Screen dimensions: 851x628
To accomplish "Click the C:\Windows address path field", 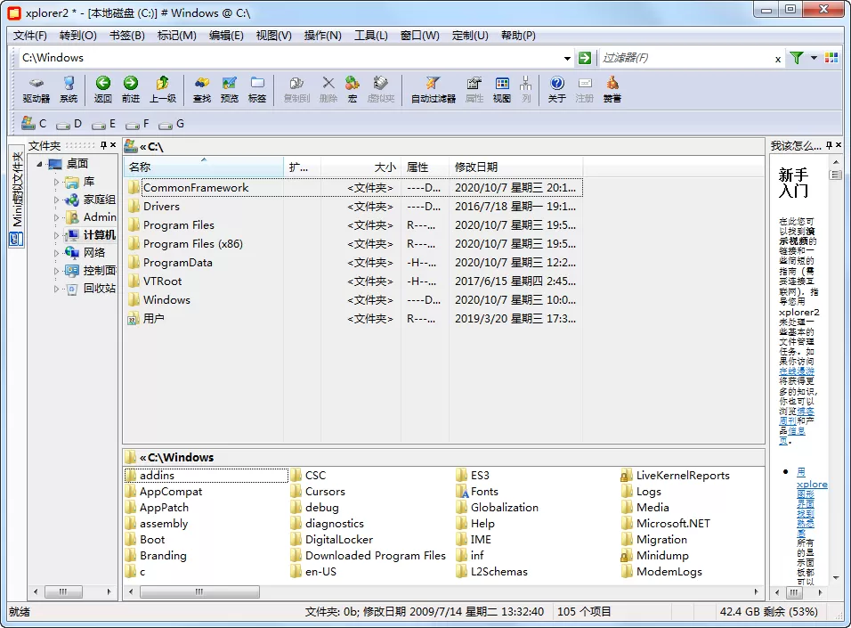I will (x=290, y=58).
